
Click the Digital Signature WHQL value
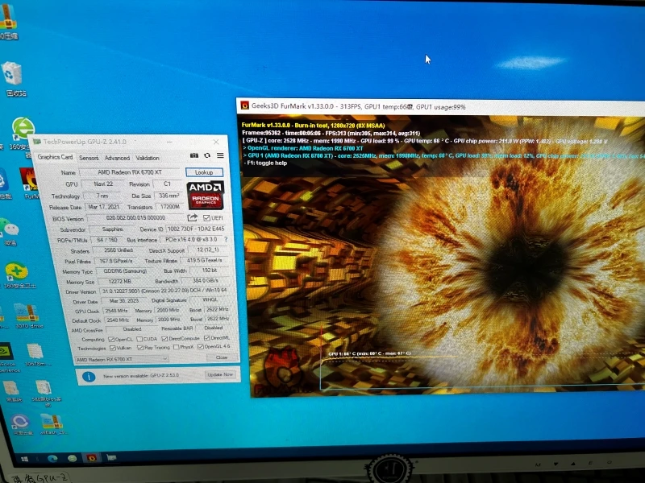210,299
